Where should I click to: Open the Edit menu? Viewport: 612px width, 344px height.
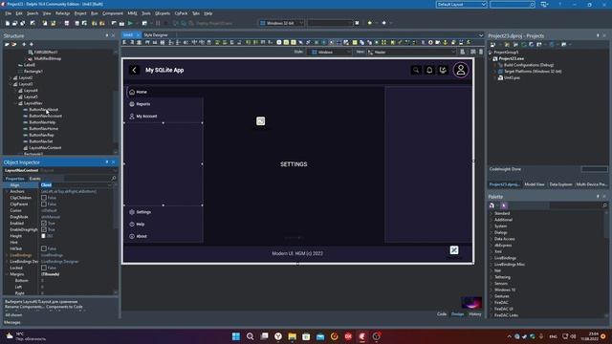coord(19,13)
